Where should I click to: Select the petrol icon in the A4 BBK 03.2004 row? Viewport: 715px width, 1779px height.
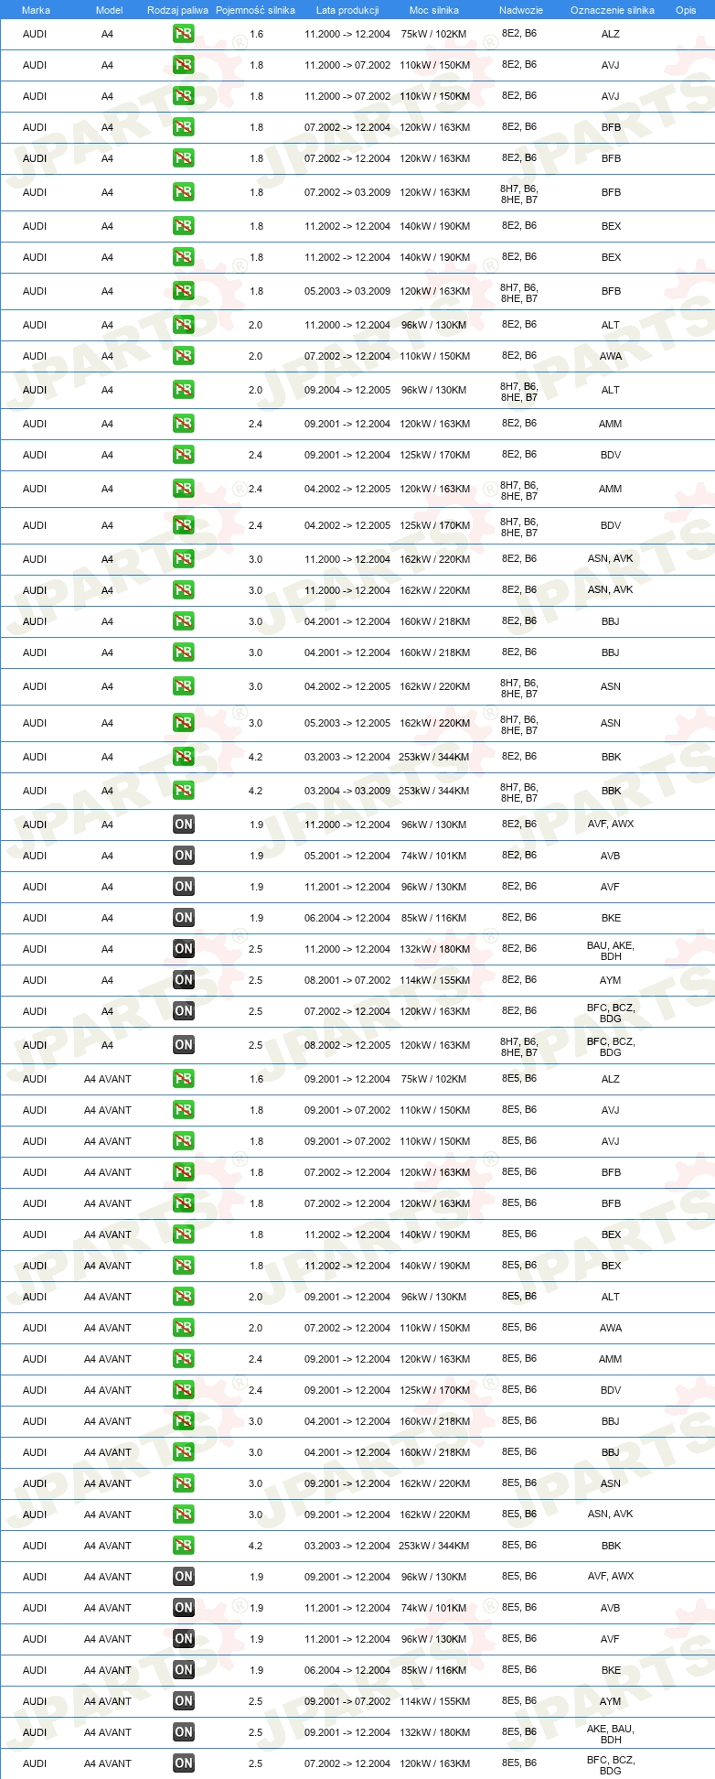click(184, 791)
